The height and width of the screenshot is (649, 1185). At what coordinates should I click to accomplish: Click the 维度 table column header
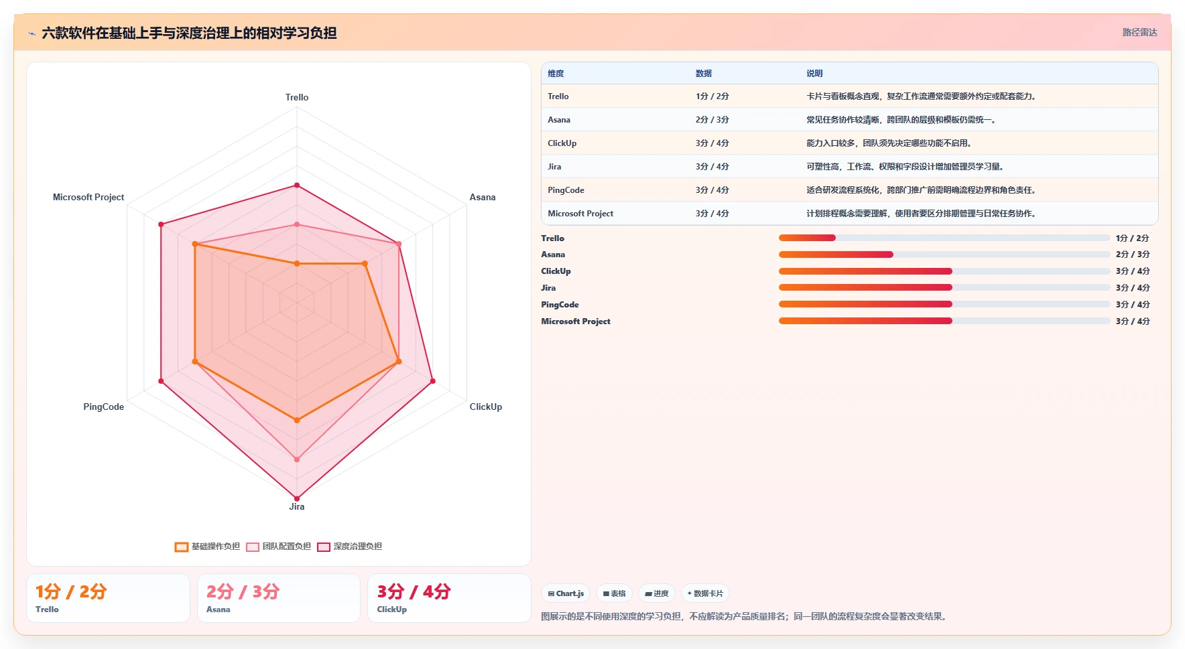(x=556, y=74)
